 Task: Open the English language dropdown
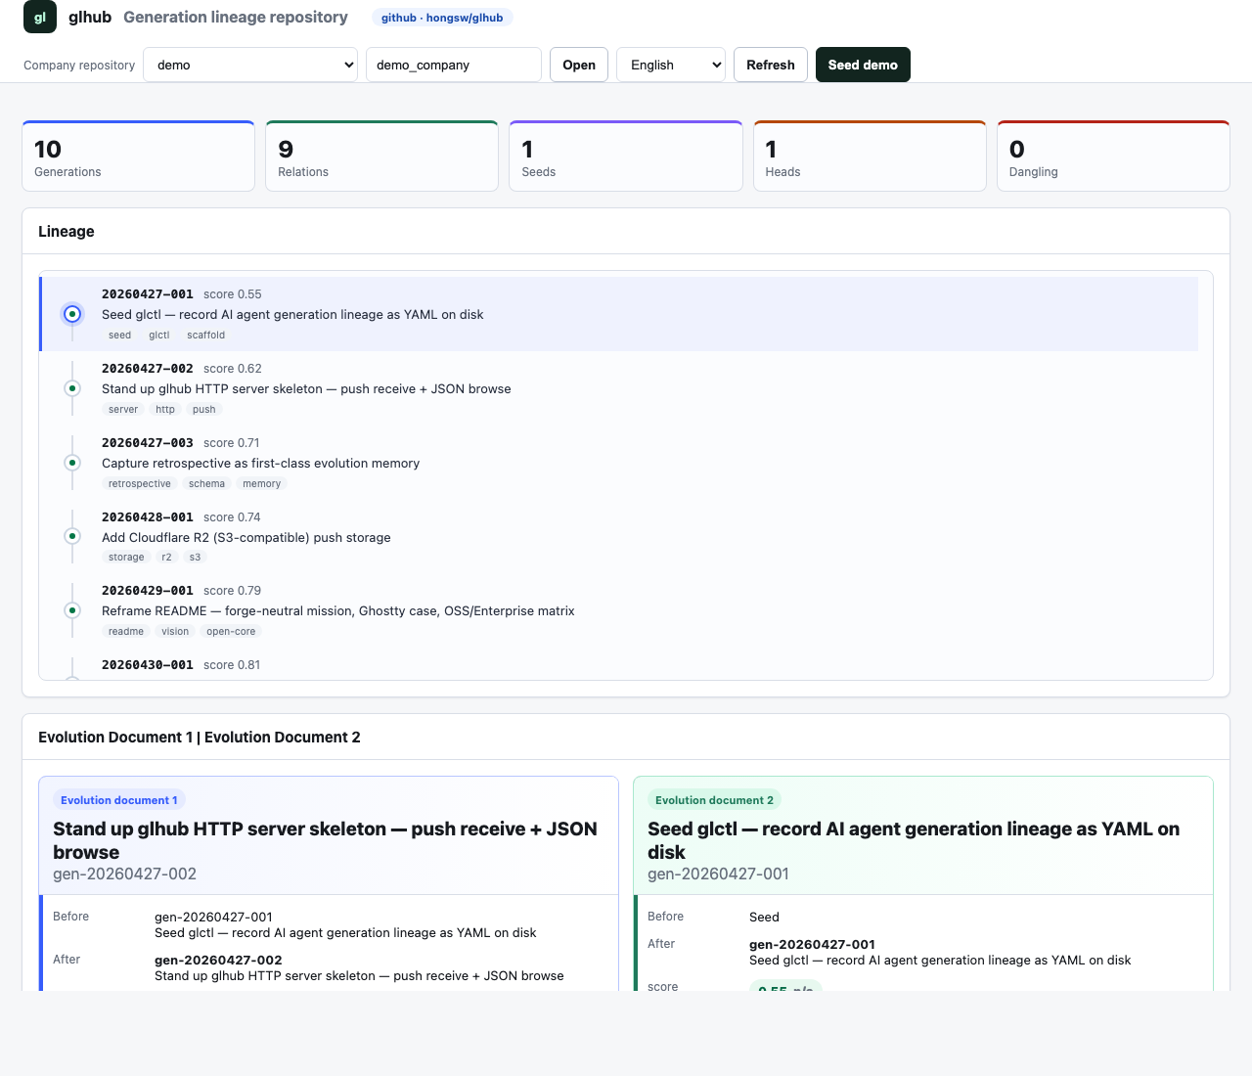click(x=671, y=65)
